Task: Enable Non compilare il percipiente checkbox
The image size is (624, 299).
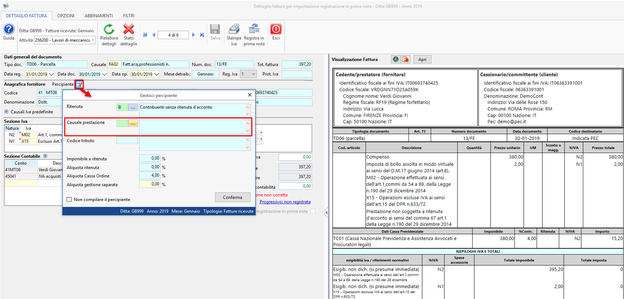Action: pos(69,200)
